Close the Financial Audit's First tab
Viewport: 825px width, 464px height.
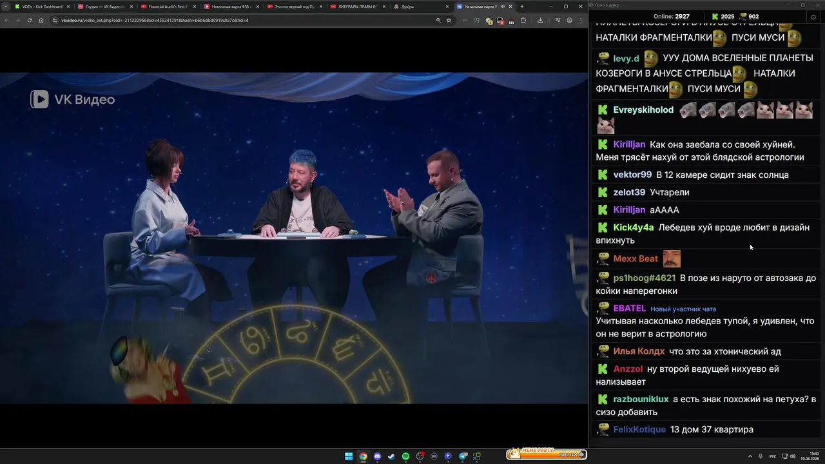194,6
